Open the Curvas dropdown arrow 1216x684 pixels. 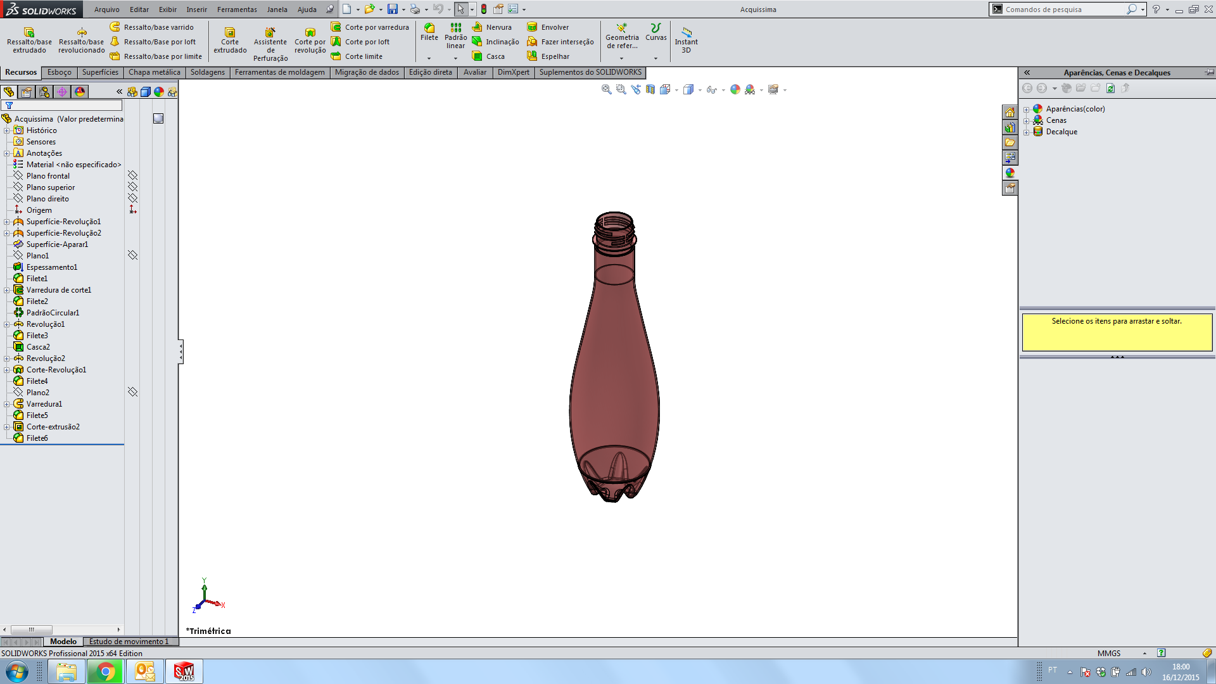coord(655,58)
